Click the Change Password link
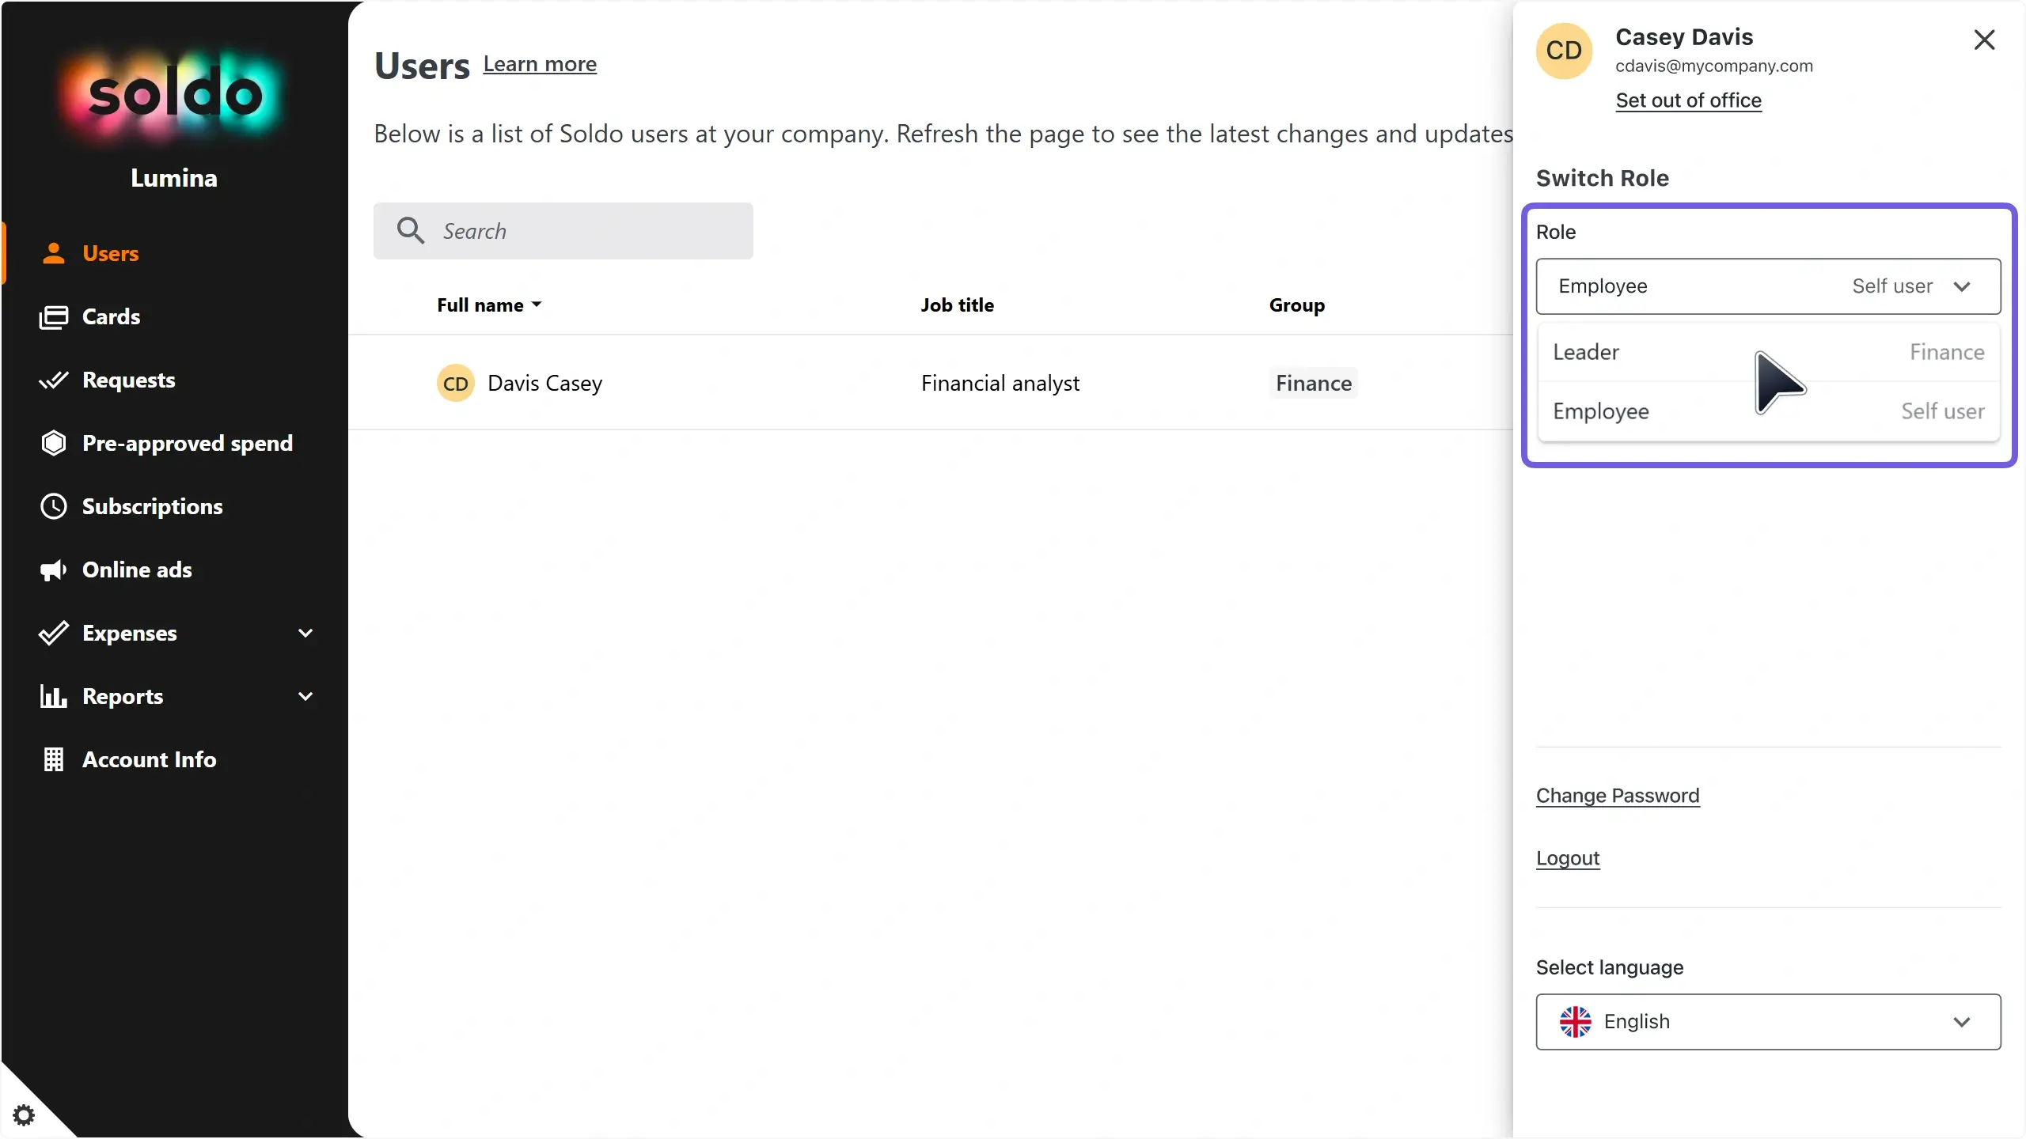Screen dimensions: 2026x1139 click(x=1618, y=796)
